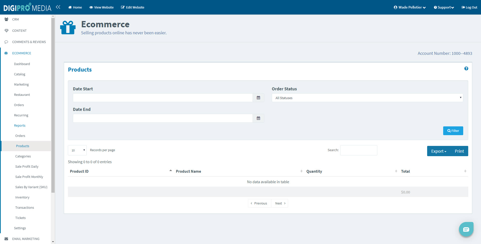Open View Website link
Screen dimensions: 481x244
click(101, 7)
